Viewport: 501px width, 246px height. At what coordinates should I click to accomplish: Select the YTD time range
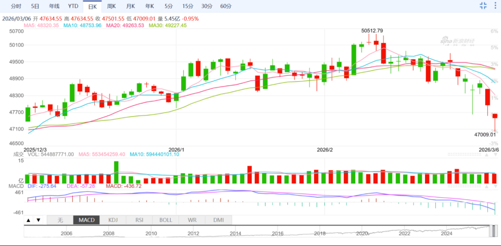[x=73, y=6]
